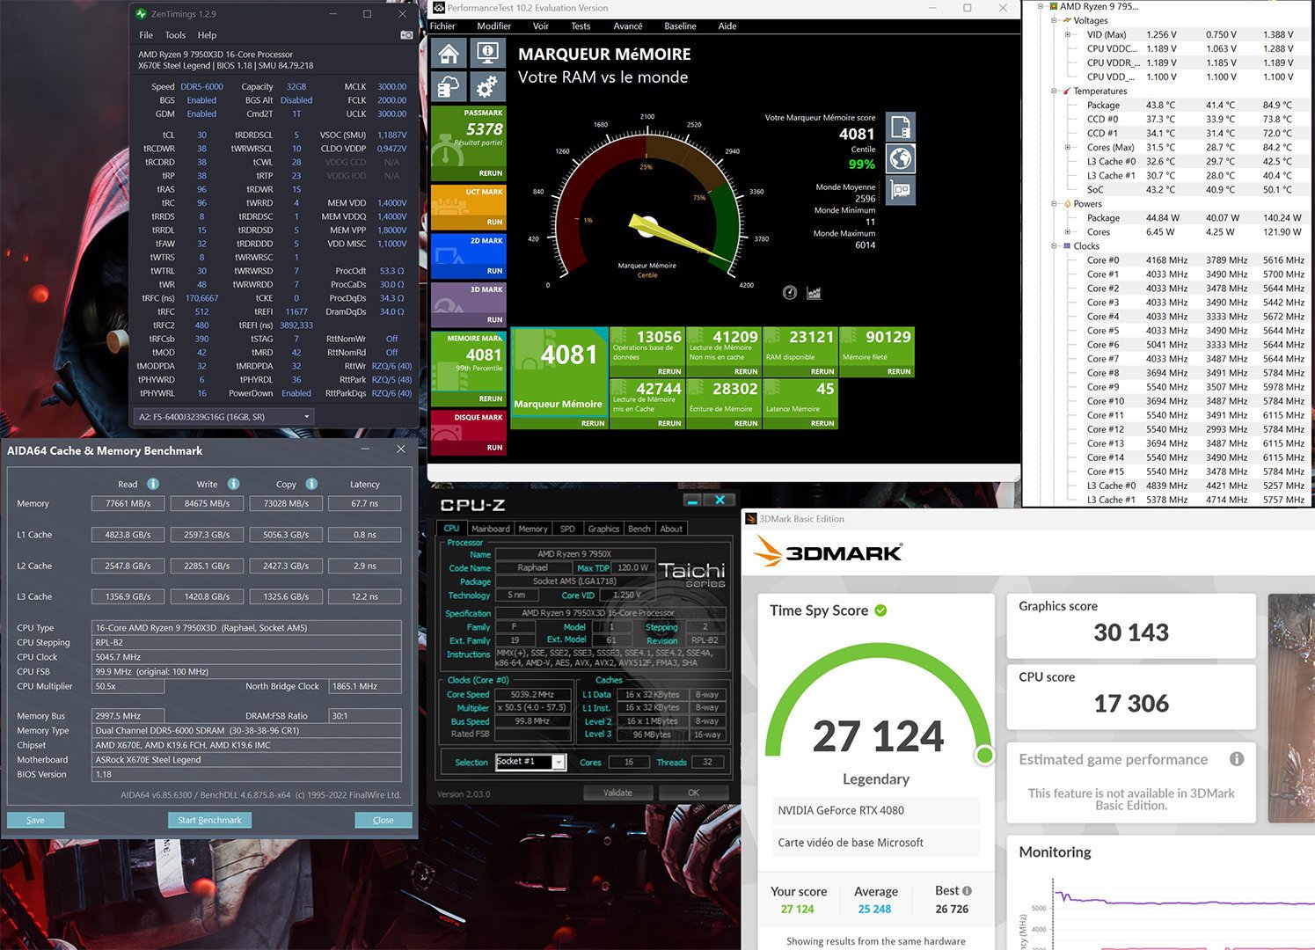
Task: Click the RUN button on 3D Mark tile
Action: 494,319
